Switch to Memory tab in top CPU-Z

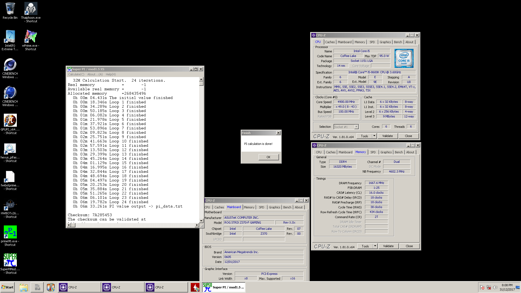[x=360, y=42]
